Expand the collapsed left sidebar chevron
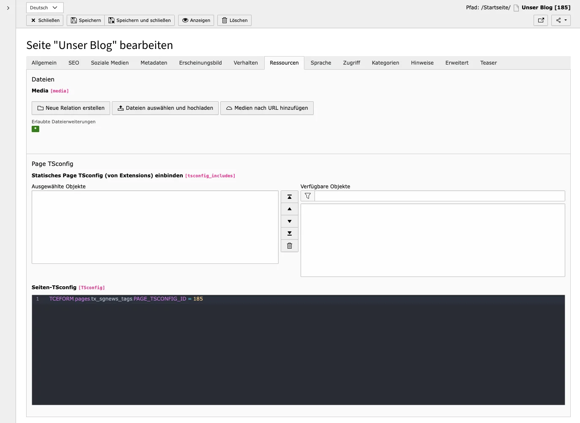Image resolution: width=580 pixels, height=423 pixels. pos(8,7)
